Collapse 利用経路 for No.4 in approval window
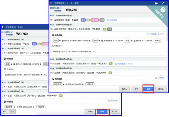 click(x=160, y=78)
